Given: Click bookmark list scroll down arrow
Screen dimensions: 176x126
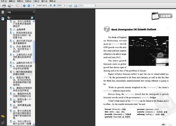Looking at the screenshot, I should click(x=34, y=125).
